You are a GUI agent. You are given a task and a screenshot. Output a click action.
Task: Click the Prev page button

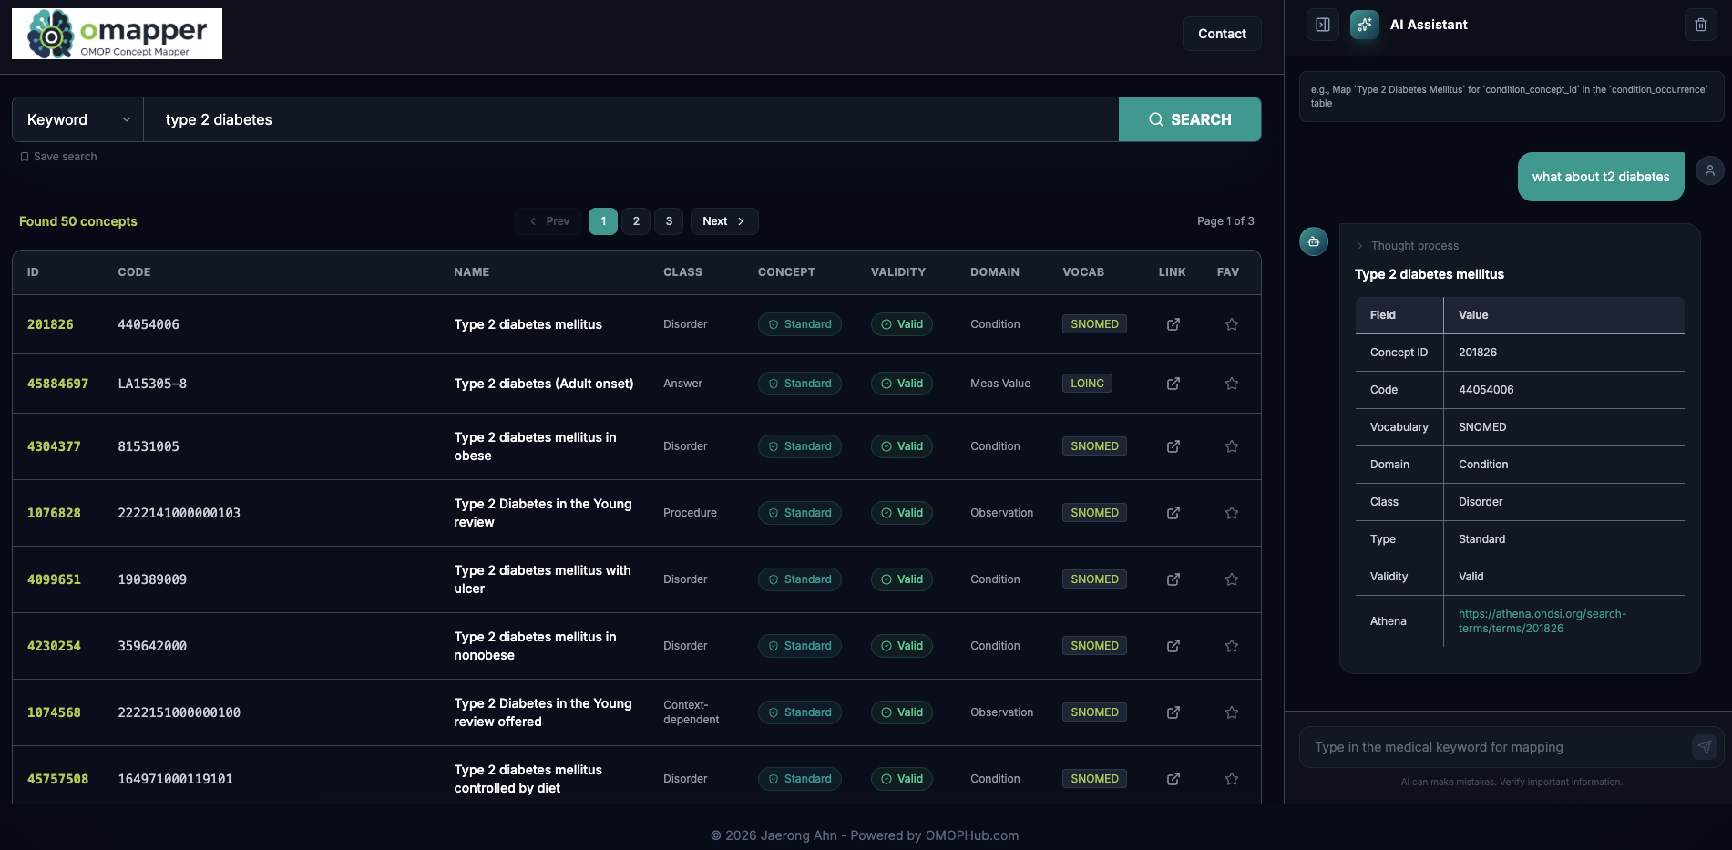point(548,221)
